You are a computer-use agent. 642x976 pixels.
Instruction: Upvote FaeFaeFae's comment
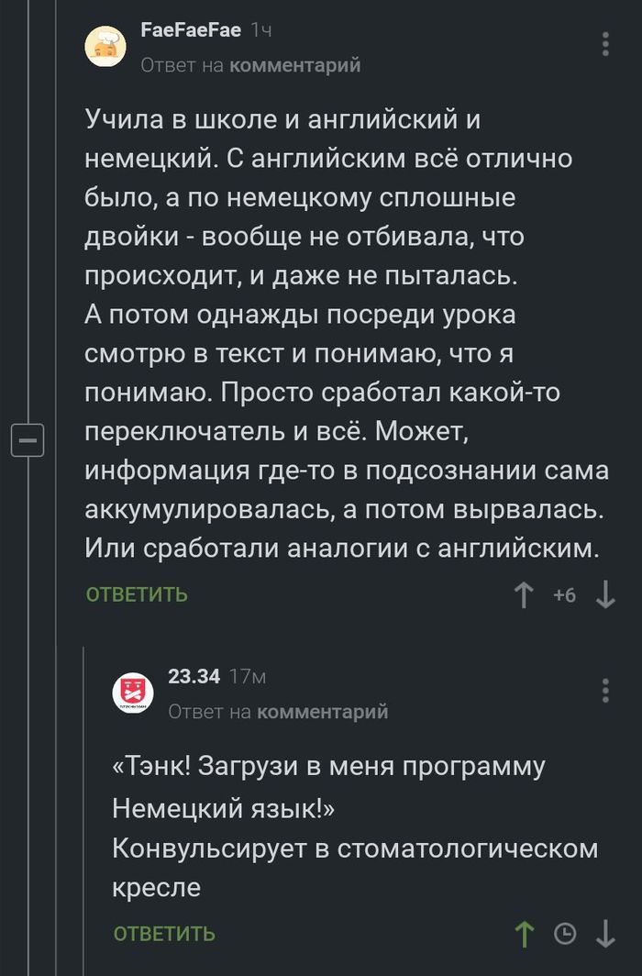(x=524, y=595)
